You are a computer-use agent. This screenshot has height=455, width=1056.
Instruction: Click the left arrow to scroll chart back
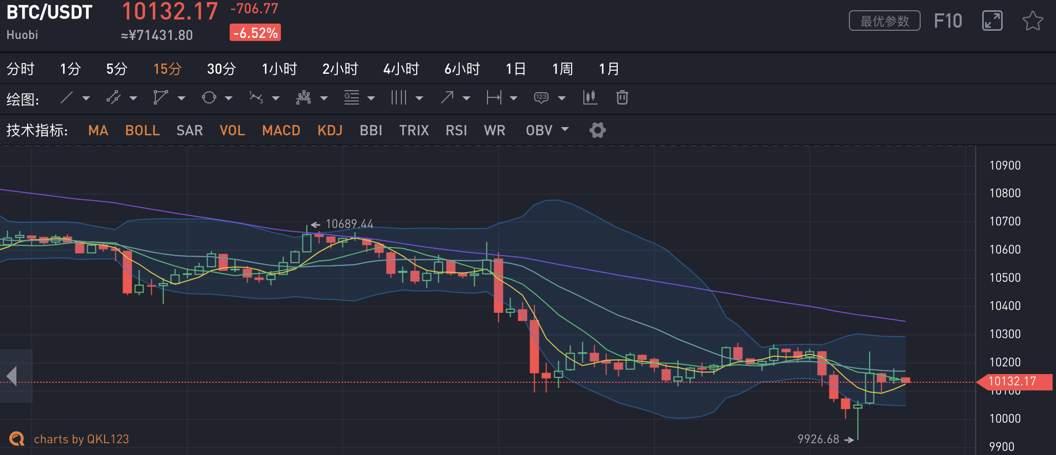click(x=12, y=376)
